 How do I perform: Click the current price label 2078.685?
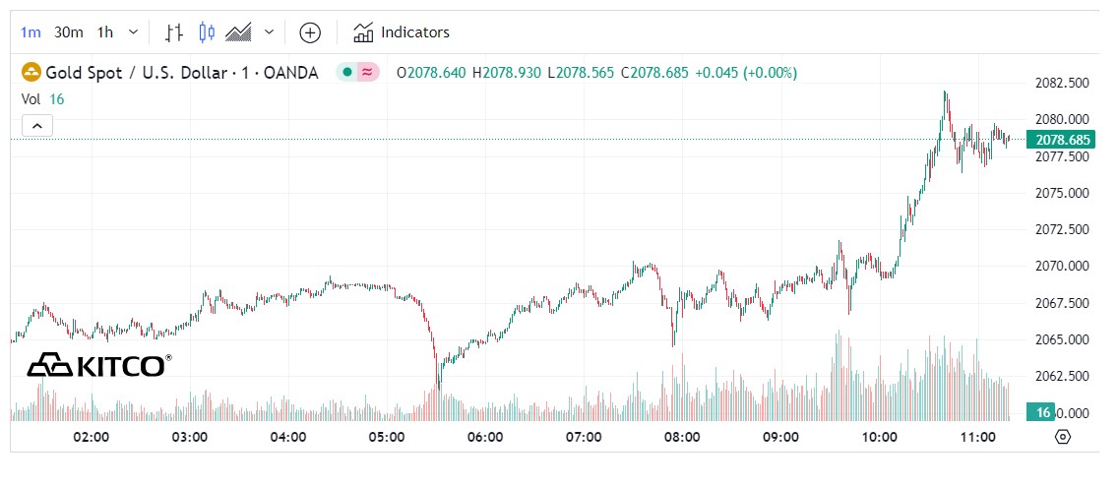(1062, 140)
